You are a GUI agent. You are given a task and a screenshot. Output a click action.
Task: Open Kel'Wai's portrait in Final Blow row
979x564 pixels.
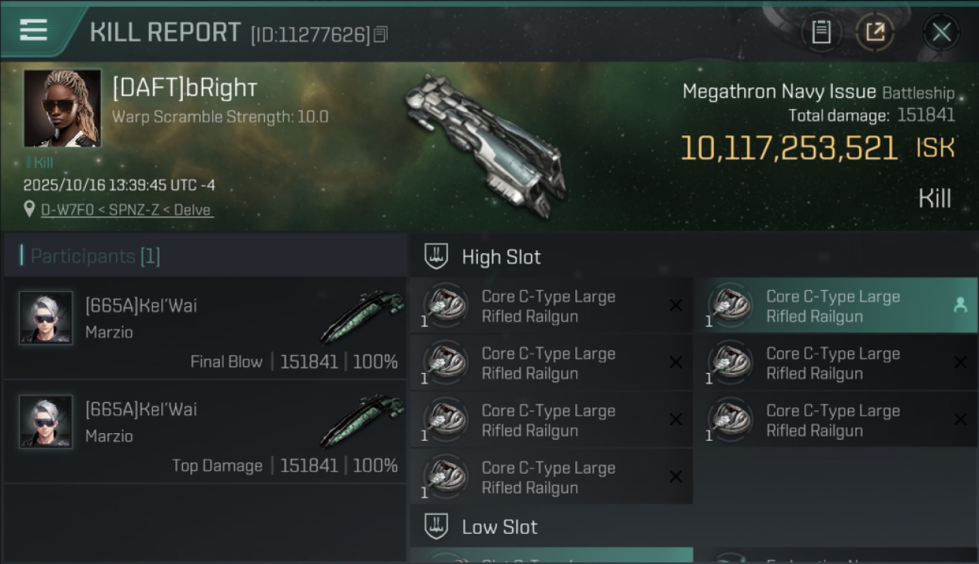46,318
